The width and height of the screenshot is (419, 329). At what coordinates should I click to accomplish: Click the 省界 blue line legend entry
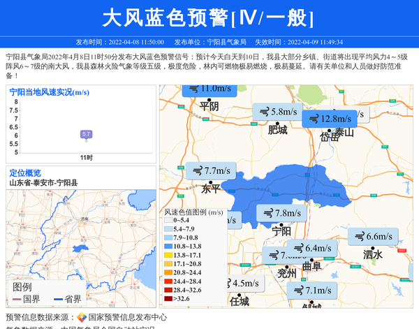click(x=65, y=299)
